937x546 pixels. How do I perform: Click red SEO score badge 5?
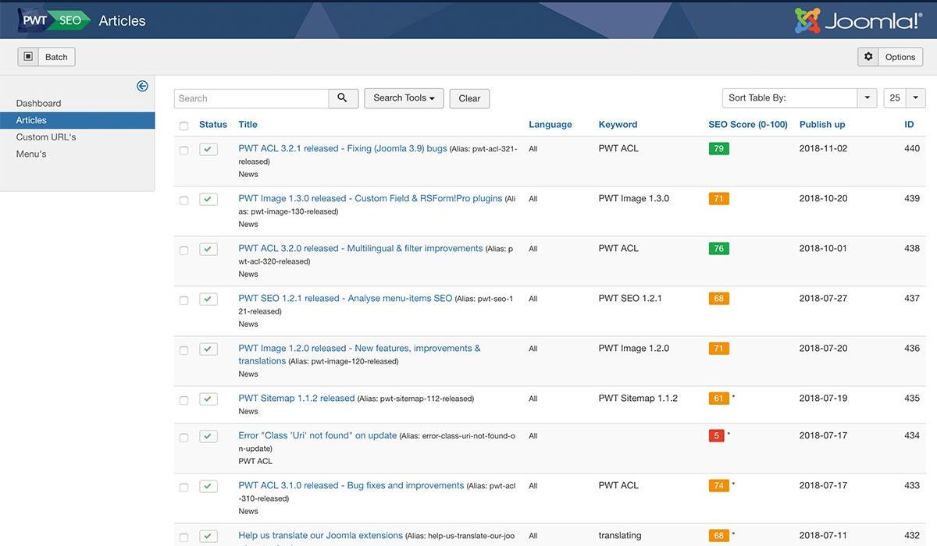pos(716,435)
